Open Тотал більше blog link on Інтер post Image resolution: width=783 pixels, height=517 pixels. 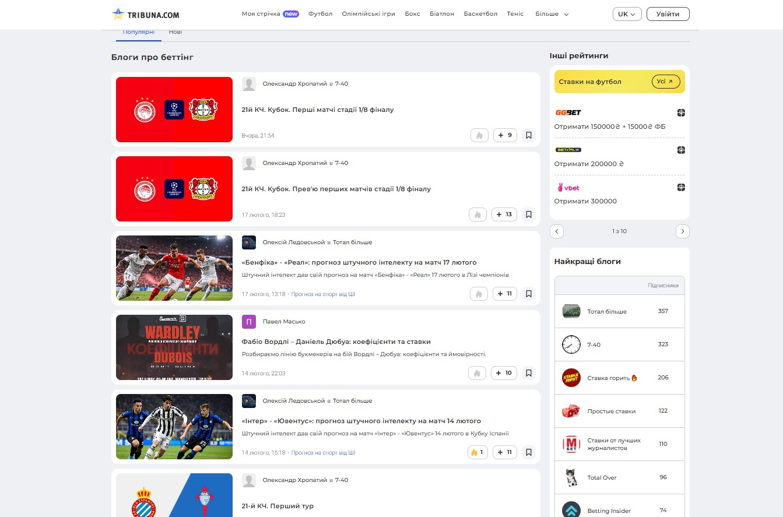click(x=352, y=401)
